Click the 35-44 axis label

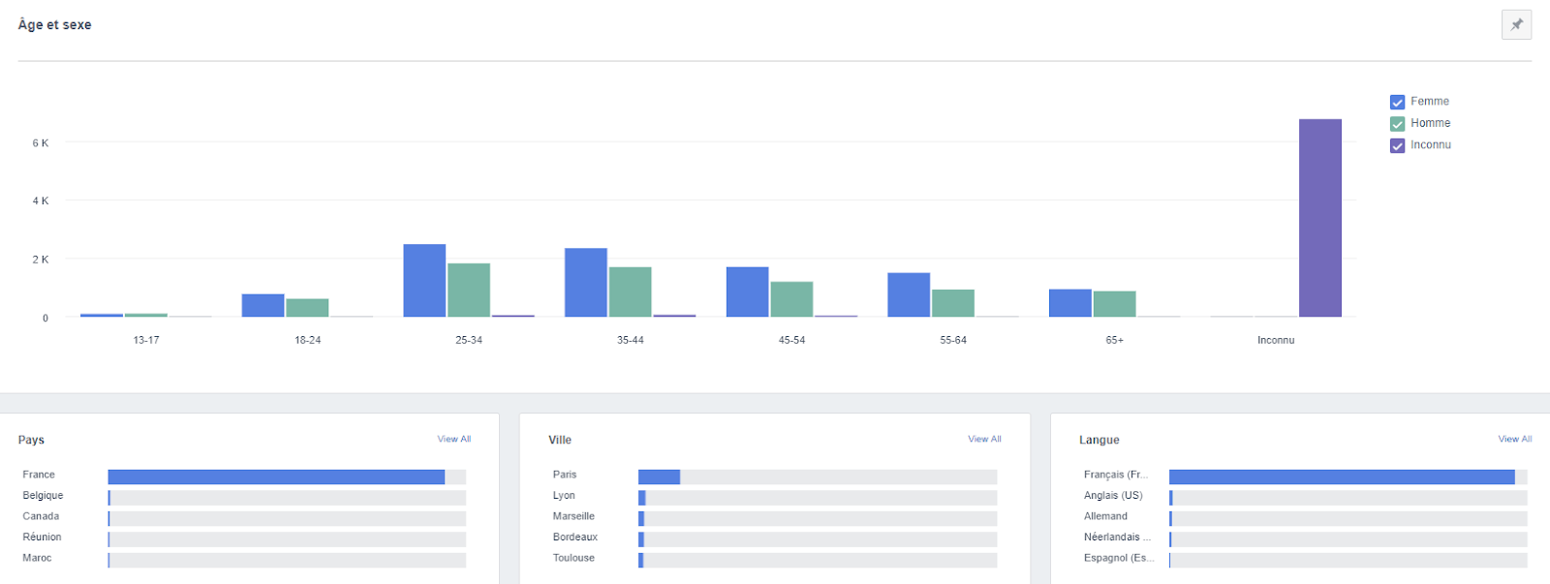tap(630, 340)
